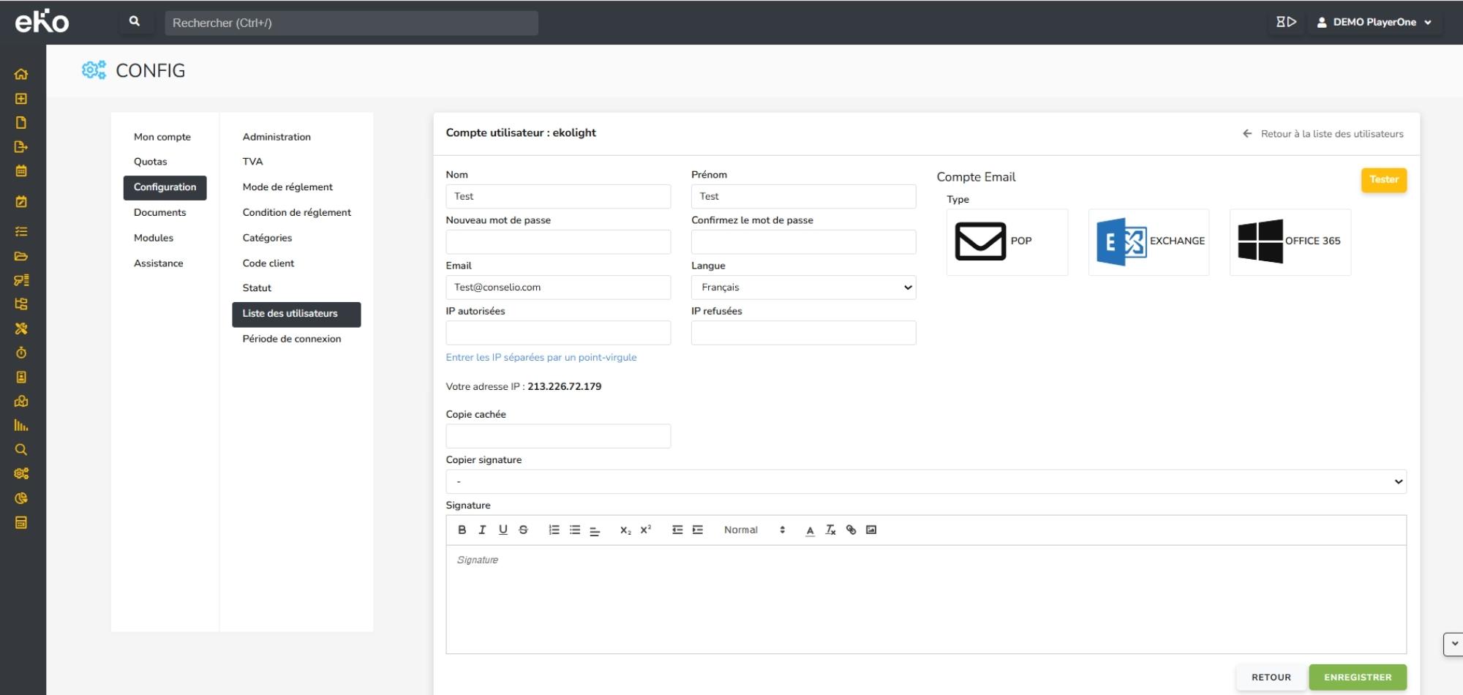Click the top bar search magnifier button
Viewport: 1463px width, 695px height.
coord(135,22)
